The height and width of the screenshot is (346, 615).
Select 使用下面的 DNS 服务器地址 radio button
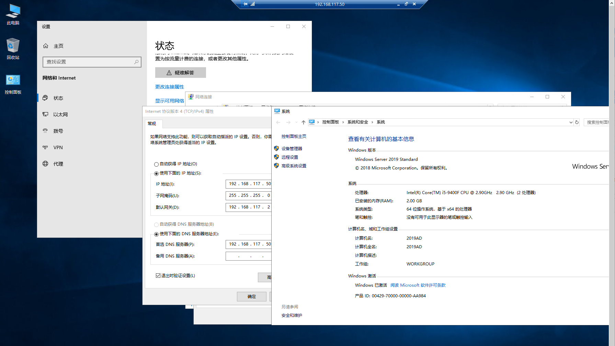pos(157,234)
